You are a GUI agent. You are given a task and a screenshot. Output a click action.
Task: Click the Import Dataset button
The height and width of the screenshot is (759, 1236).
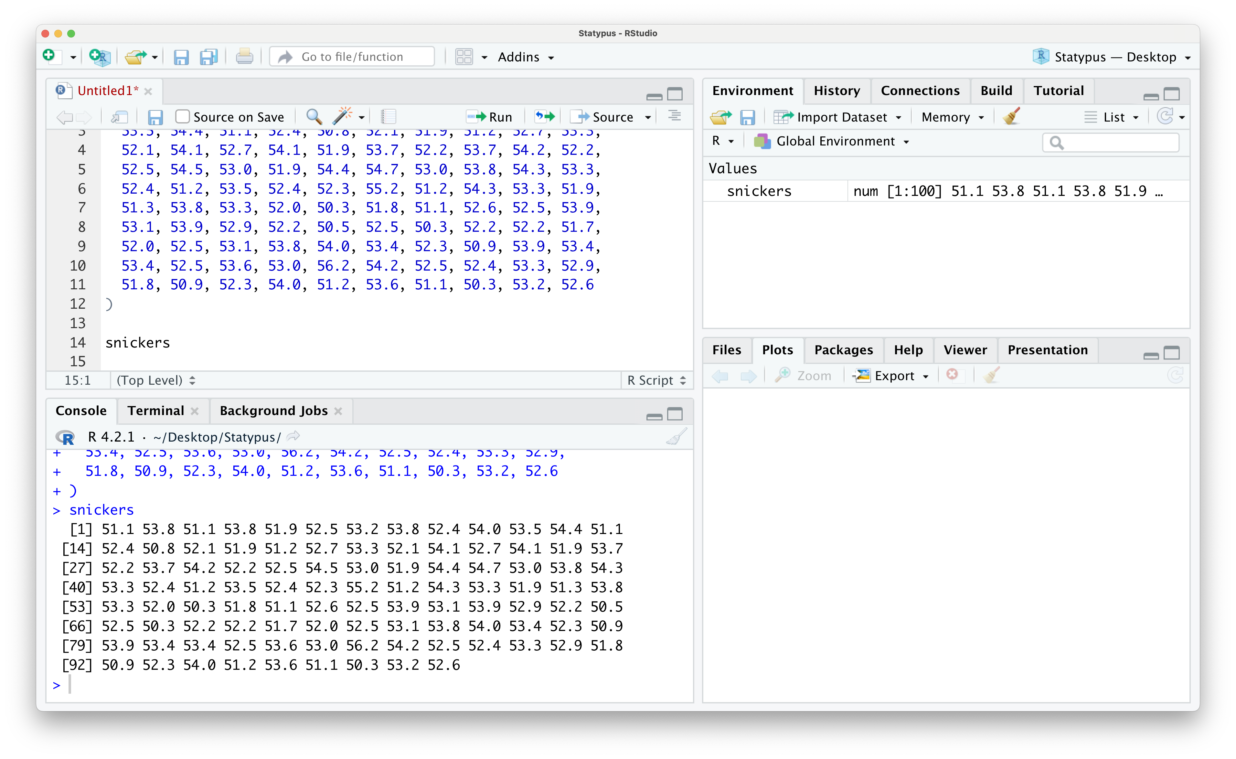pos(838,116)
